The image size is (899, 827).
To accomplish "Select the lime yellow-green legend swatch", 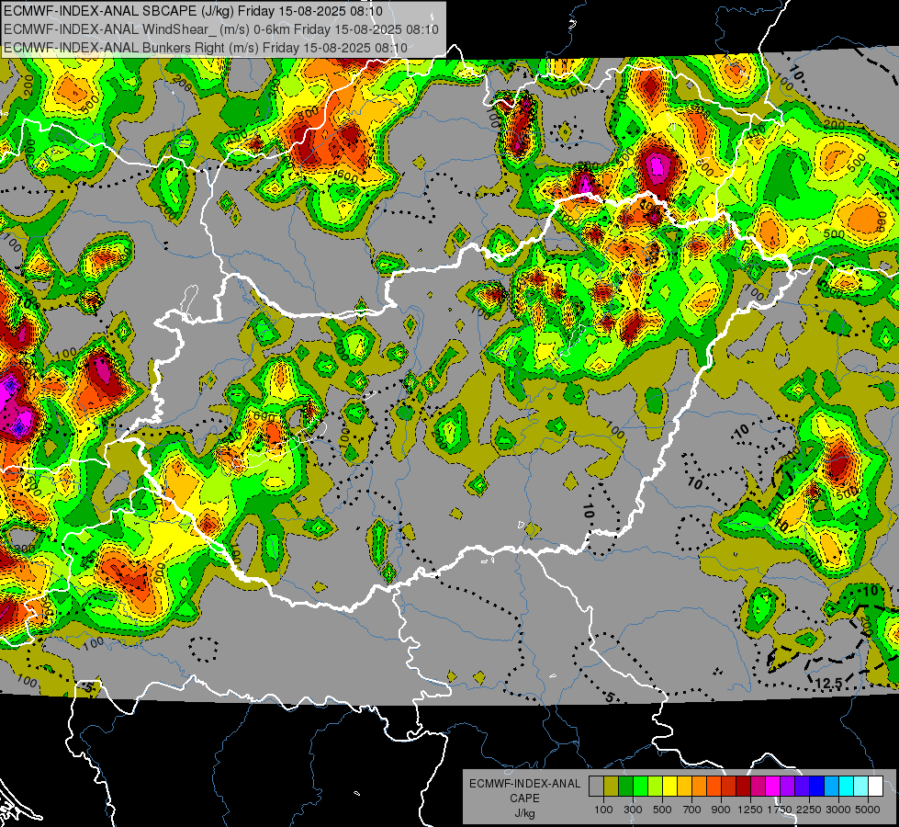I will [x=656, y=787].
